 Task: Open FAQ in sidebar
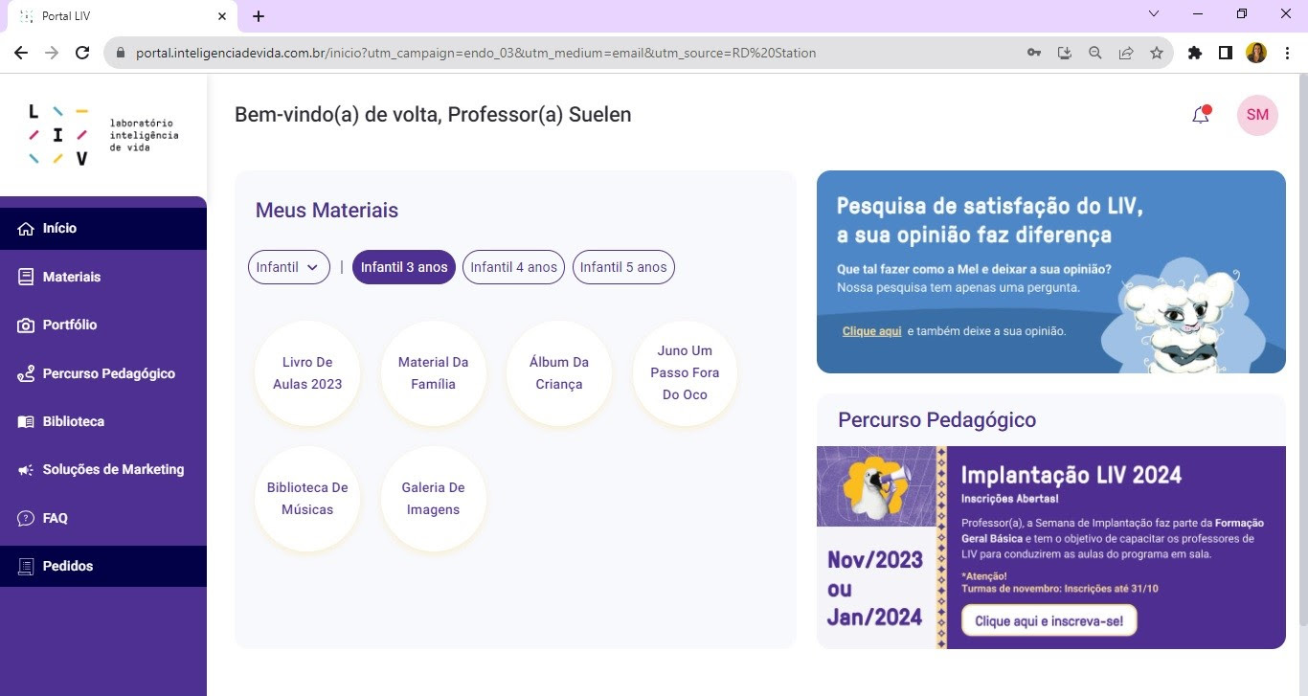click(103, 518)
